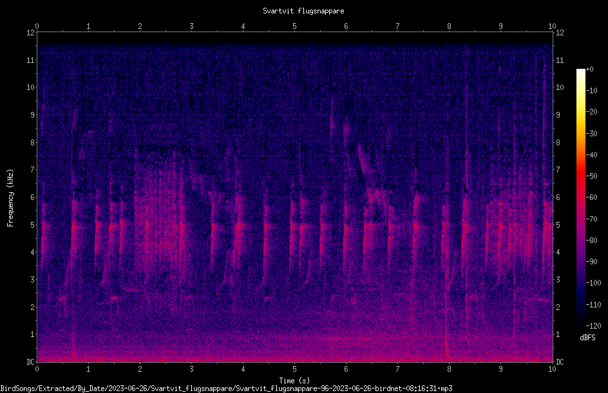This screenshot has height=393, width=608.
Task: Click the '-90' color scale label
Action: point(591,262)
